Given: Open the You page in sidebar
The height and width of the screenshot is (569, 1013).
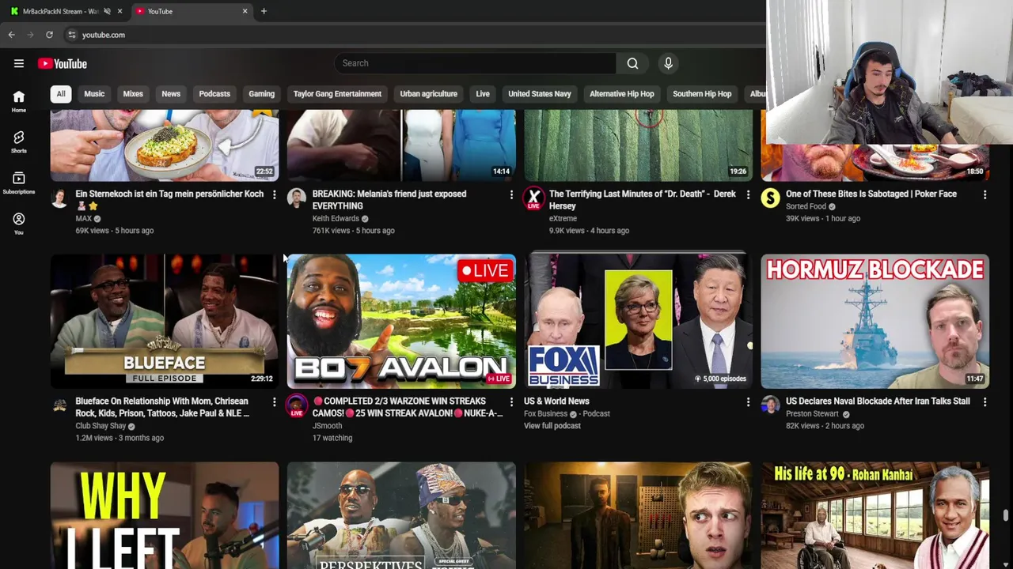Looking at the screenshot, I should [18, 224].
